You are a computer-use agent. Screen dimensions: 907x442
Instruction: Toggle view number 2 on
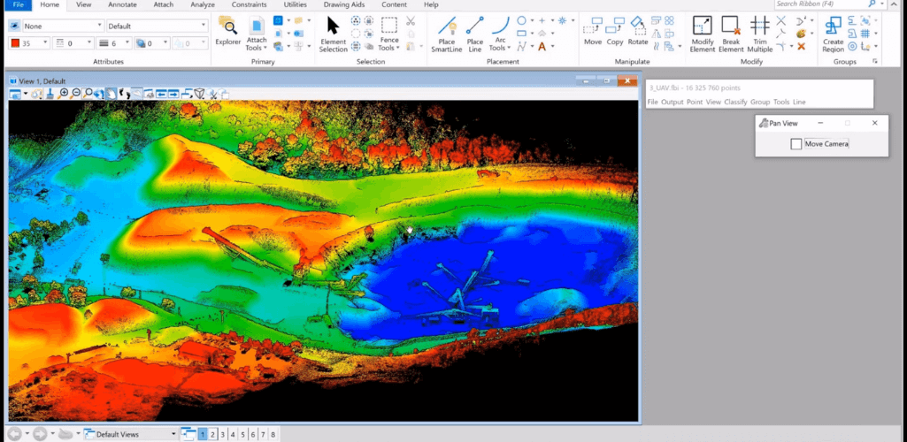213,434
